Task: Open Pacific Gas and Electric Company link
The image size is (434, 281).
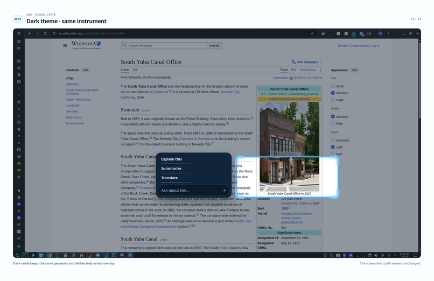Action: [186, 224]
